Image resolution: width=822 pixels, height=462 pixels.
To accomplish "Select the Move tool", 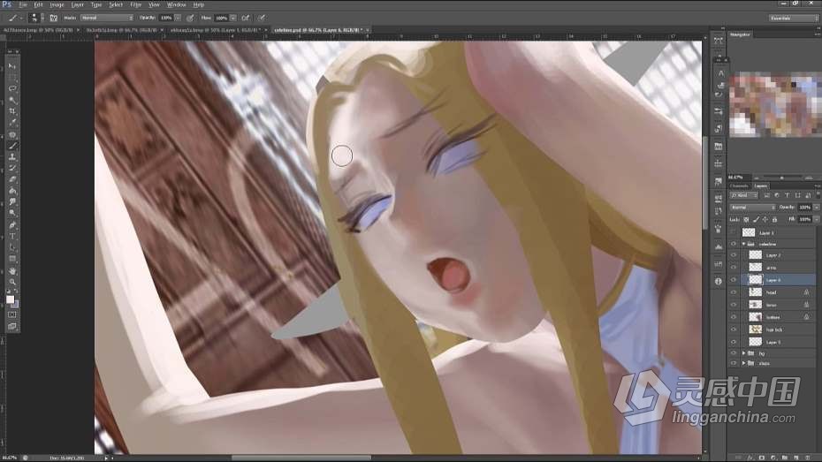I will point(12,66).
